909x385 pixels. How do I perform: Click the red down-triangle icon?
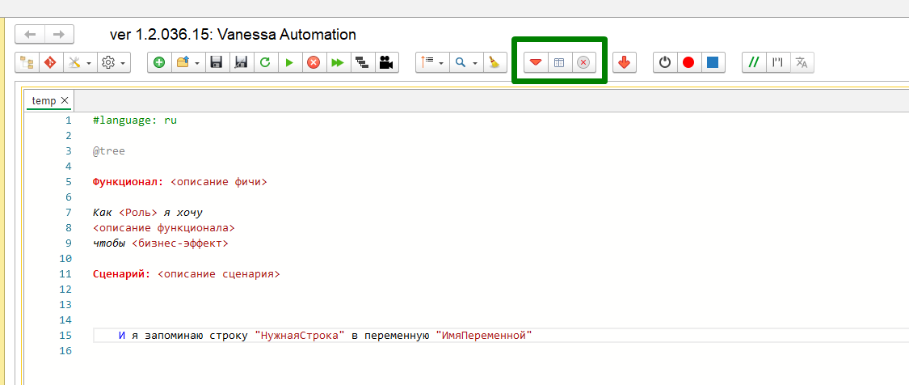536,63
